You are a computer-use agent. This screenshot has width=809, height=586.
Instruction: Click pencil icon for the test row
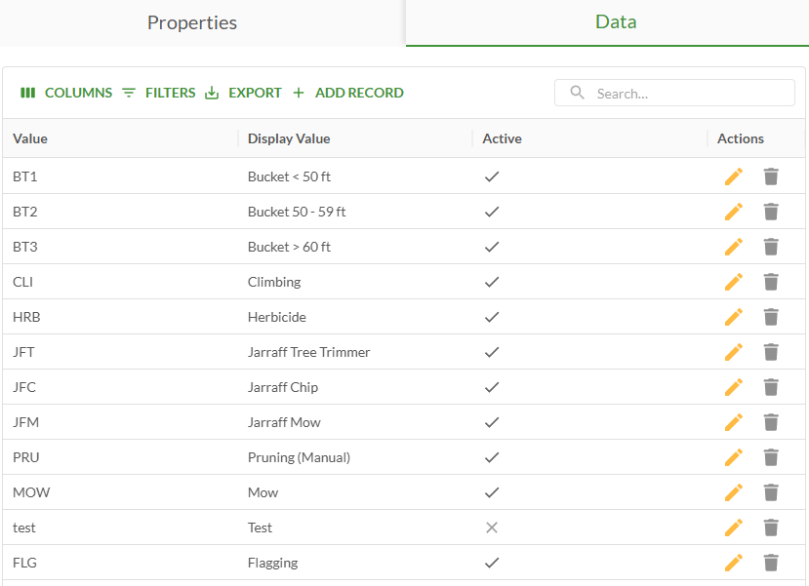coord(734,527)
